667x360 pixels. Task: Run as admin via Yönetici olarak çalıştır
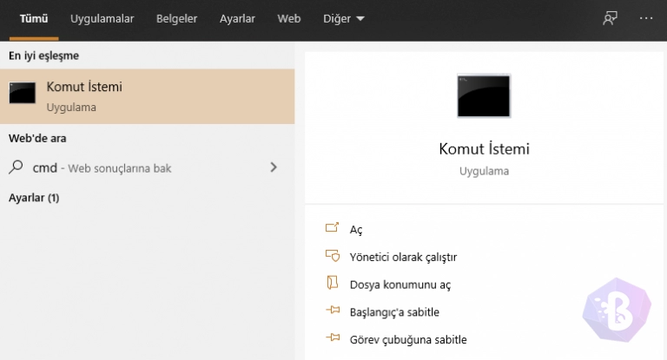pos(403,257)
